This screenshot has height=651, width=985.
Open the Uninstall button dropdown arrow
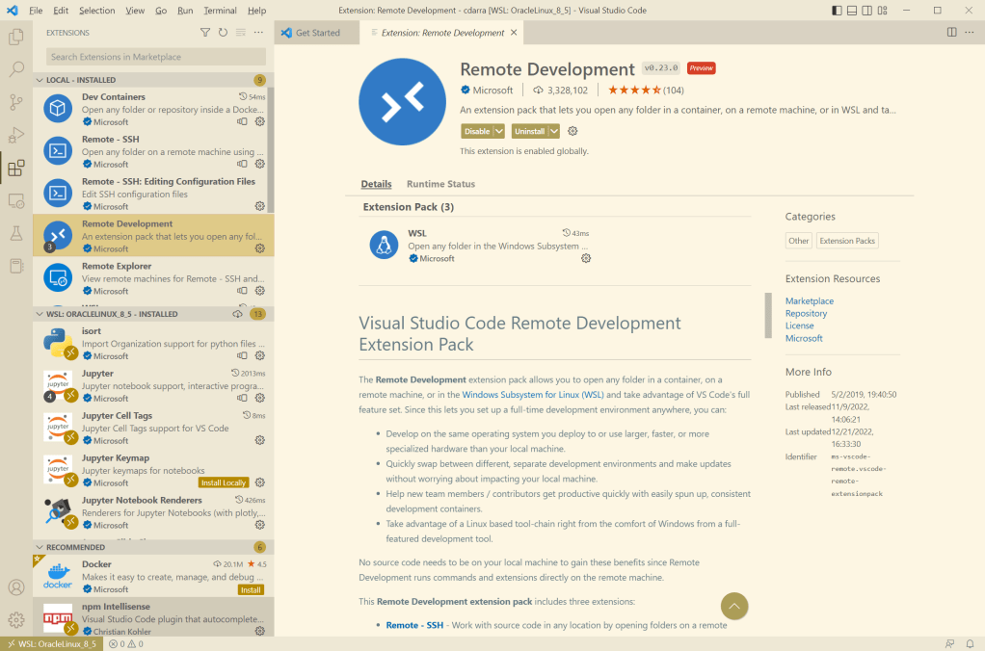coord(553,131)
